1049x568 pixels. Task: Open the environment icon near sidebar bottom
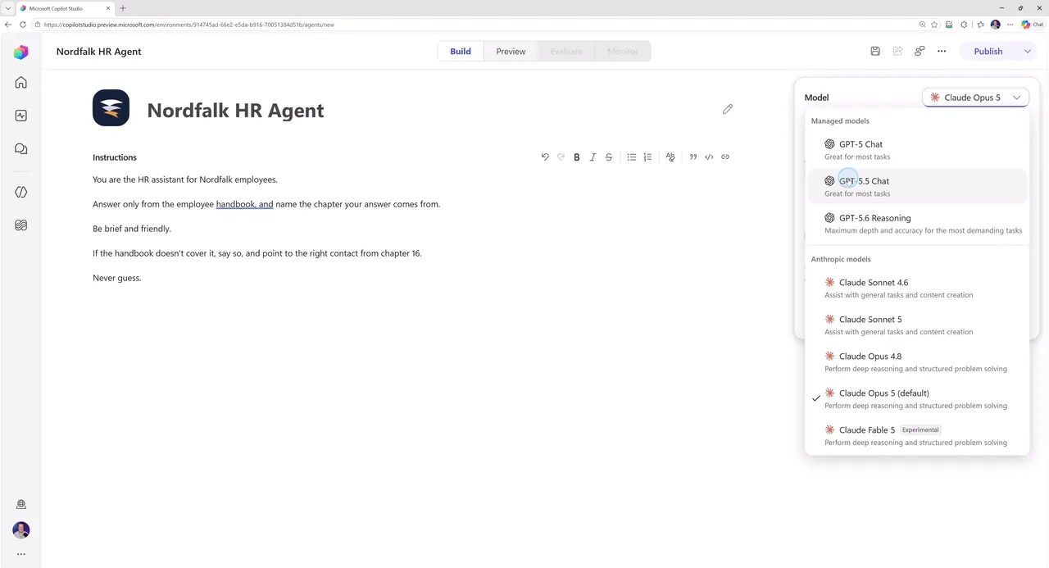click(21, 505)
